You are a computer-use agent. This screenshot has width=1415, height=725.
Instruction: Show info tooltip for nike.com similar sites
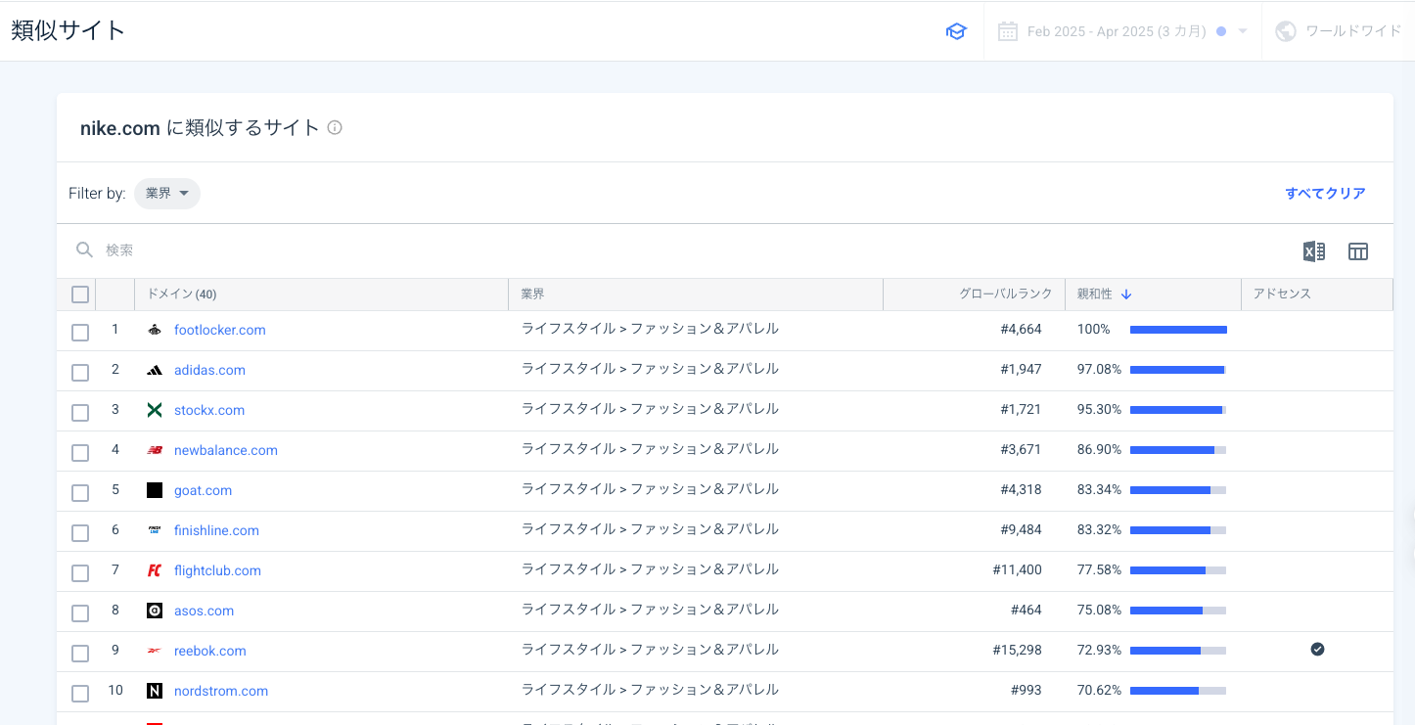coord(335,127)
